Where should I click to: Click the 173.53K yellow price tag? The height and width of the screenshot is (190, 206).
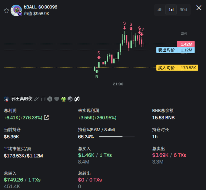188,68
